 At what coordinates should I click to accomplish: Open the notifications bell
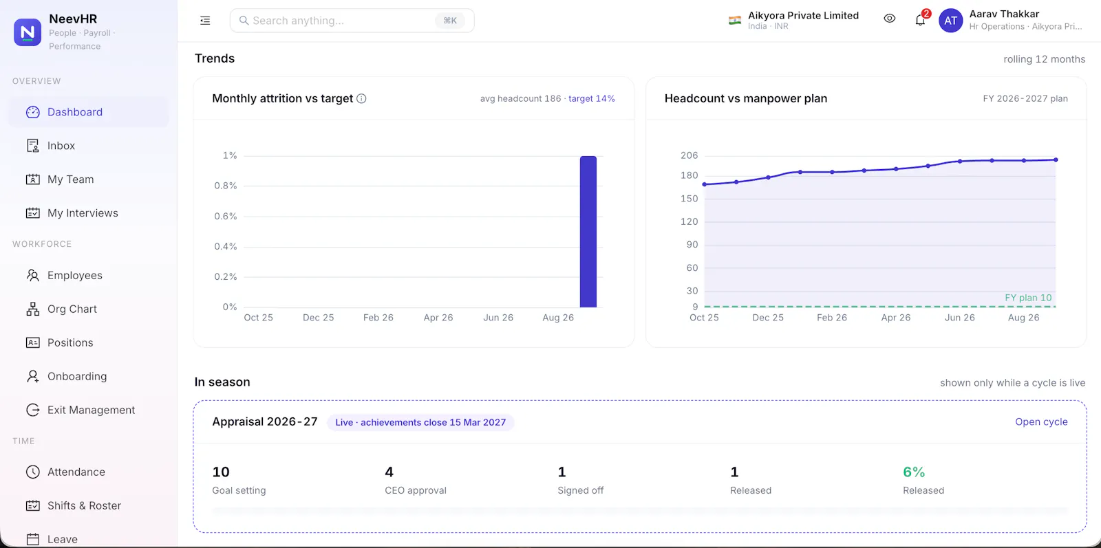[920, 20]
